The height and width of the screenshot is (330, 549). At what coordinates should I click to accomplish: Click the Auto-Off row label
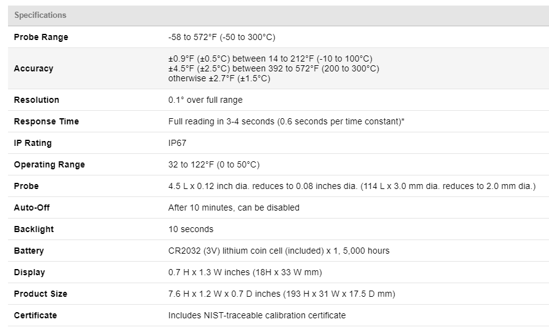coord(32,207)
